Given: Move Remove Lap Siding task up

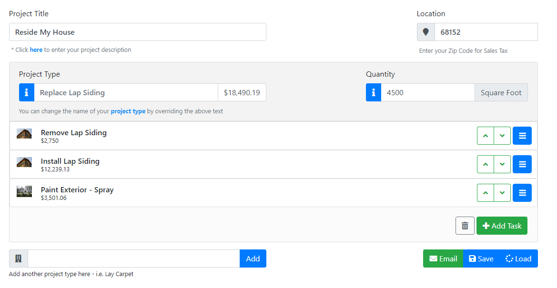Looking at the screenshot, I should pyautogui.click(x=486, y=136).
